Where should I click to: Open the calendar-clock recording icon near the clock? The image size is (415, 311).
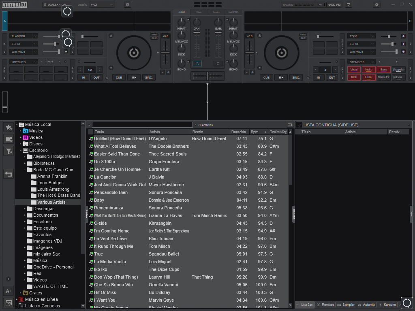348,5
